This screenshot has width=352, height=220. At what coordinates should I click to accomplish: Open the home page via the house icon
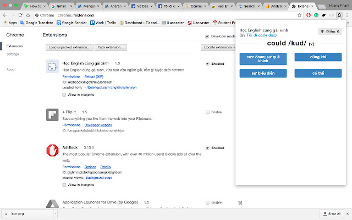click(x=28, y=15)
